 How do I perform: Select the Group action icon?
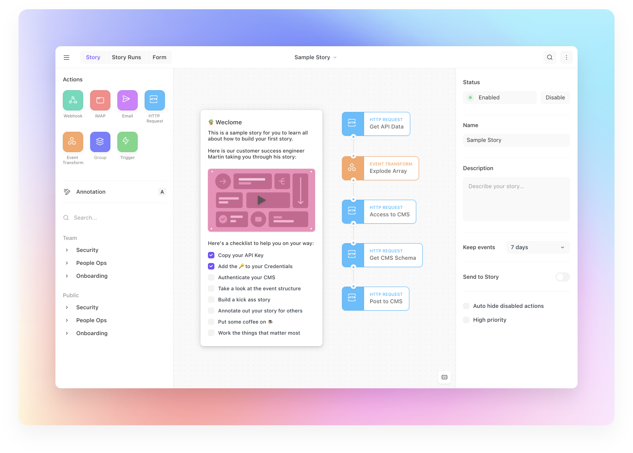coord(100,142)
